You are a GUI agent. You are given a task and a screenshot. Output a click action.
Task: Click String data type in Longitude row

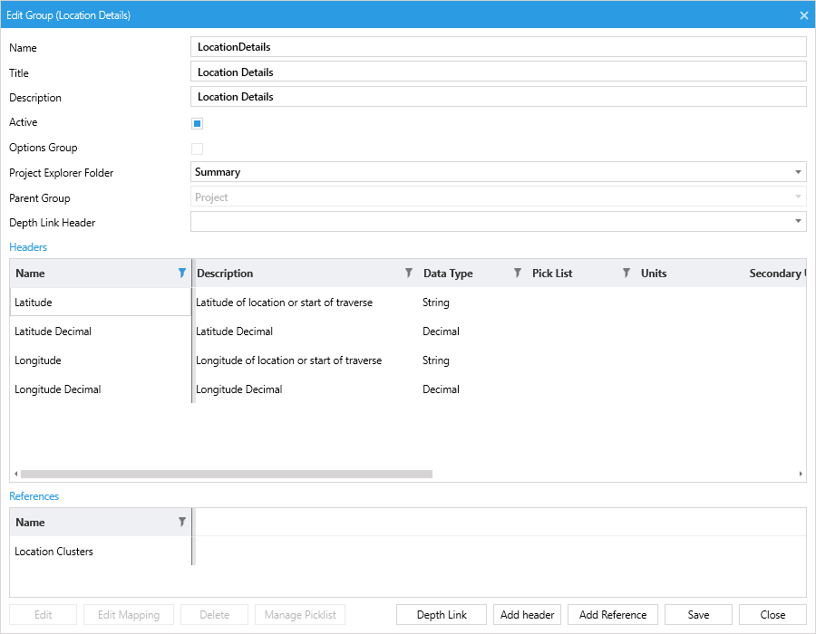tap(436, 360)
